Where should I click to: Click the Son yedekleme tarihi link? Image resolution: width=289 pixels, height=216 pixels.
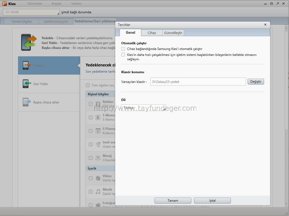coord(100,72)
